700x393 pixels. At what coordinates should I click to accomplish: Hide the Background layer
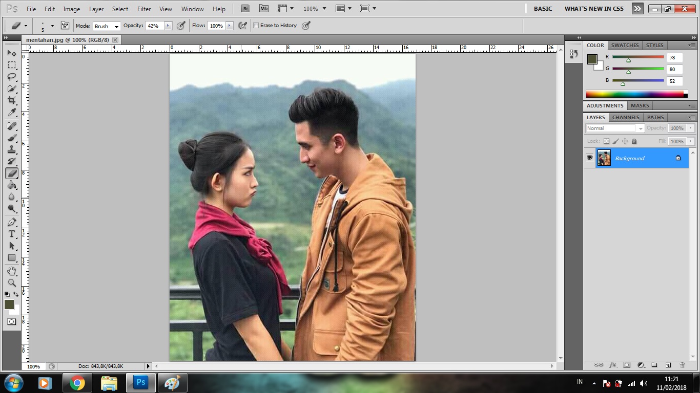tap(589, 158)
